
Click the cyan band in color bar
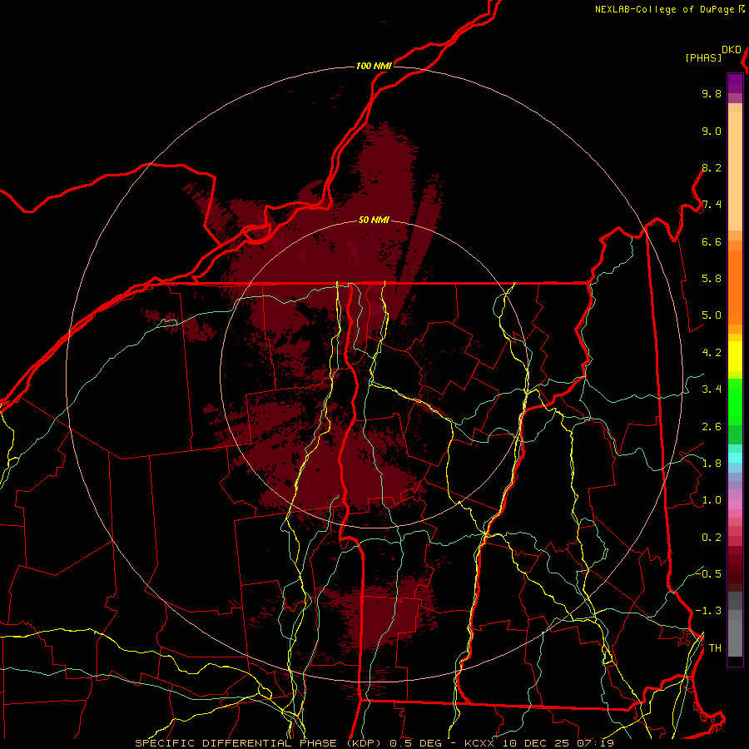[x=735, y=458]
